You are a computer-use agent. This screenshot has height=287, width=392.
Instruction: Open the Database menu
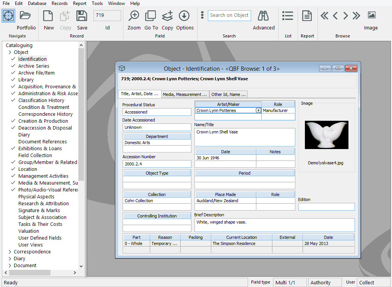click(37, 3)
